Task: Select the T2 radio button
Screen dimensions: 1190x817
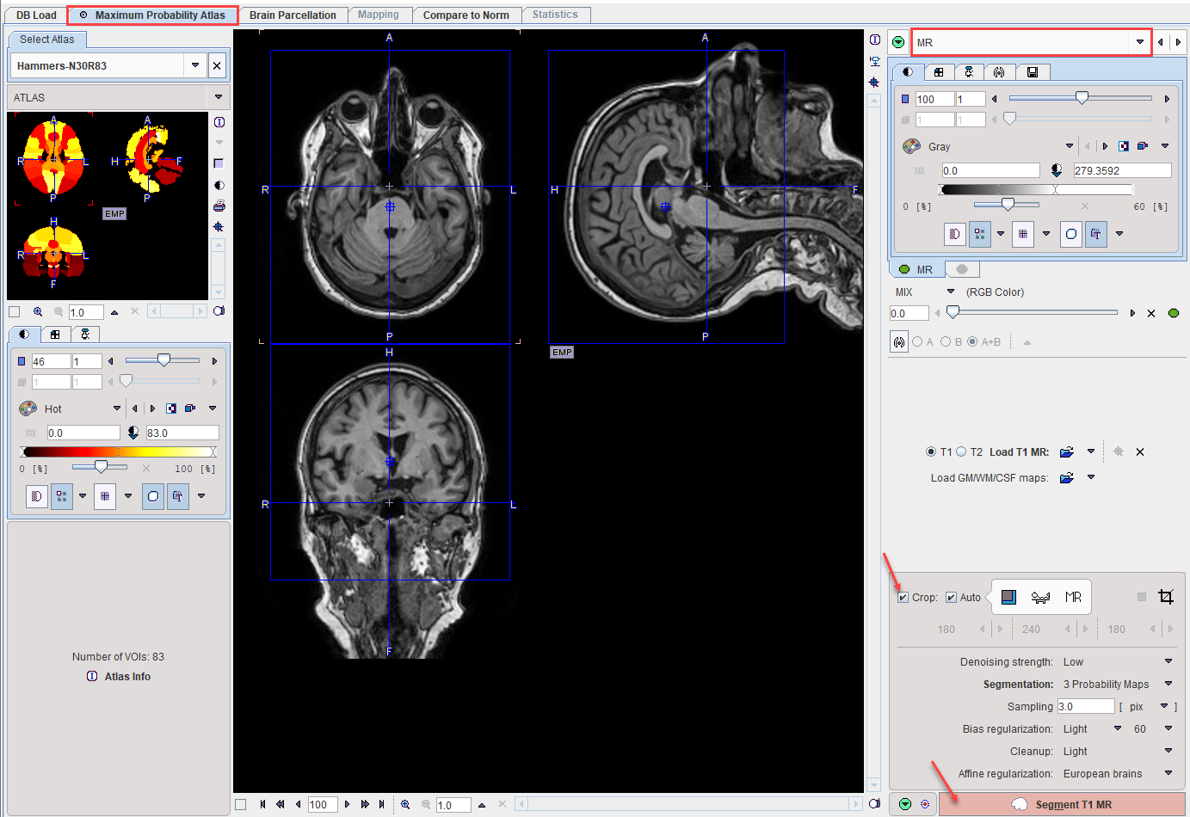Action: coord(961,451)
